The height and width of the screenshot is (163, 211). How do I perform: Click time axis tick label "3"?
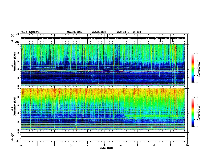click(71, 145)
